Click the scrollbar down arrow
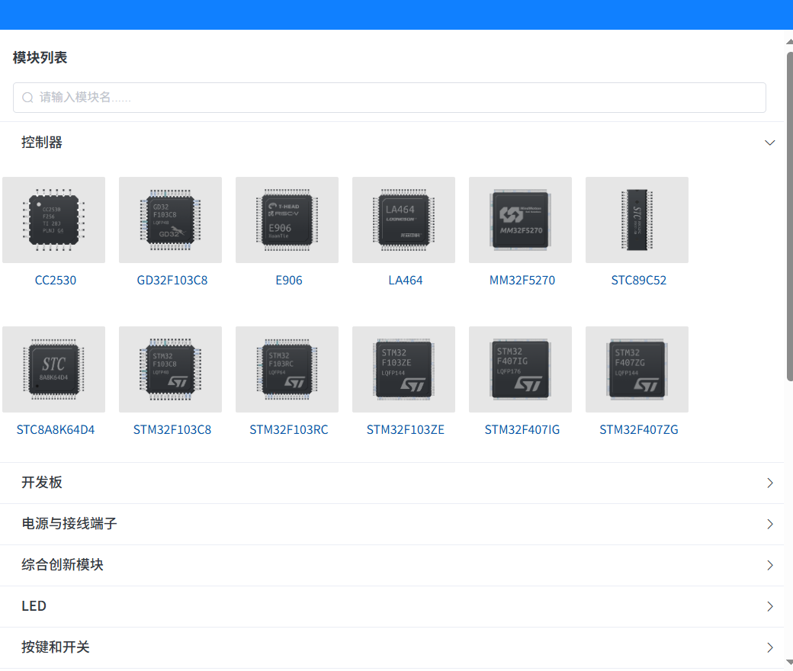 coord(789,662)
